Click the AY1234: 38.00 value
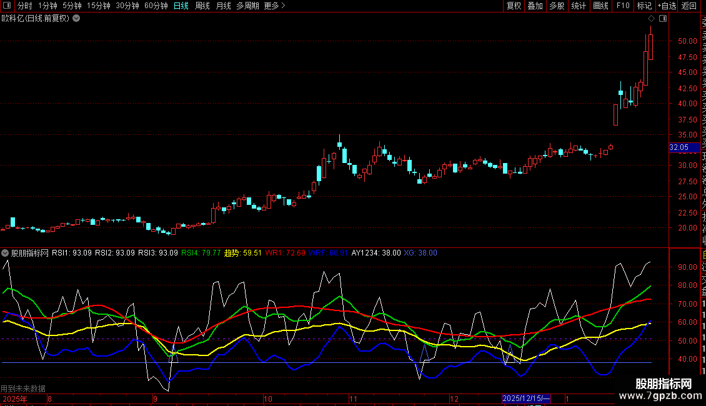The image size is (706, 406). [x=376, y=253]
